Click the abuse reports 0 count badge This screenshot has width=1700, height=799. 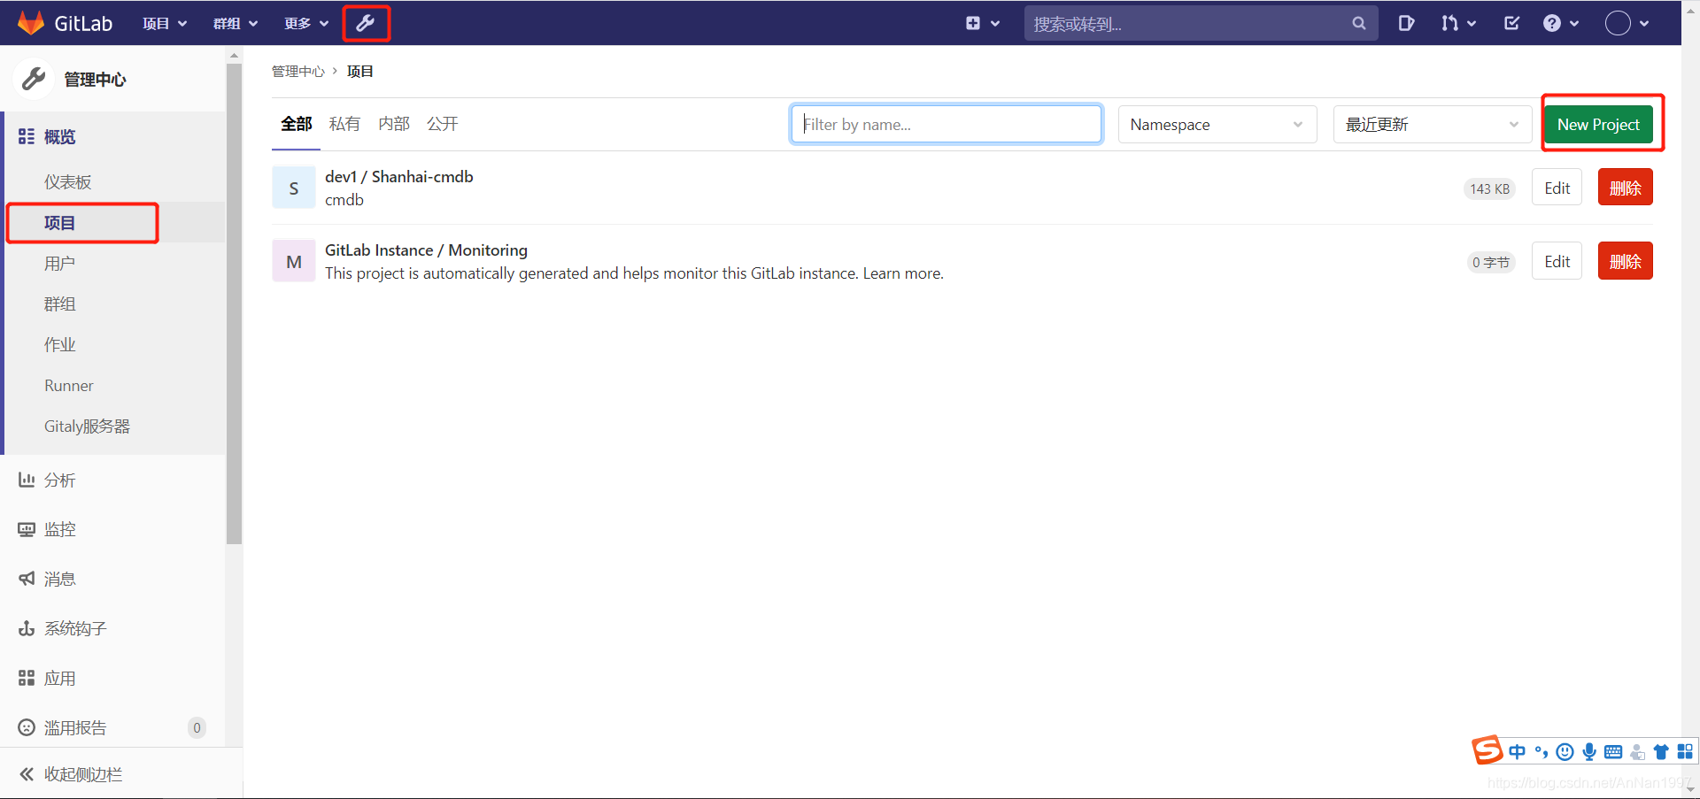click(197, 727)
